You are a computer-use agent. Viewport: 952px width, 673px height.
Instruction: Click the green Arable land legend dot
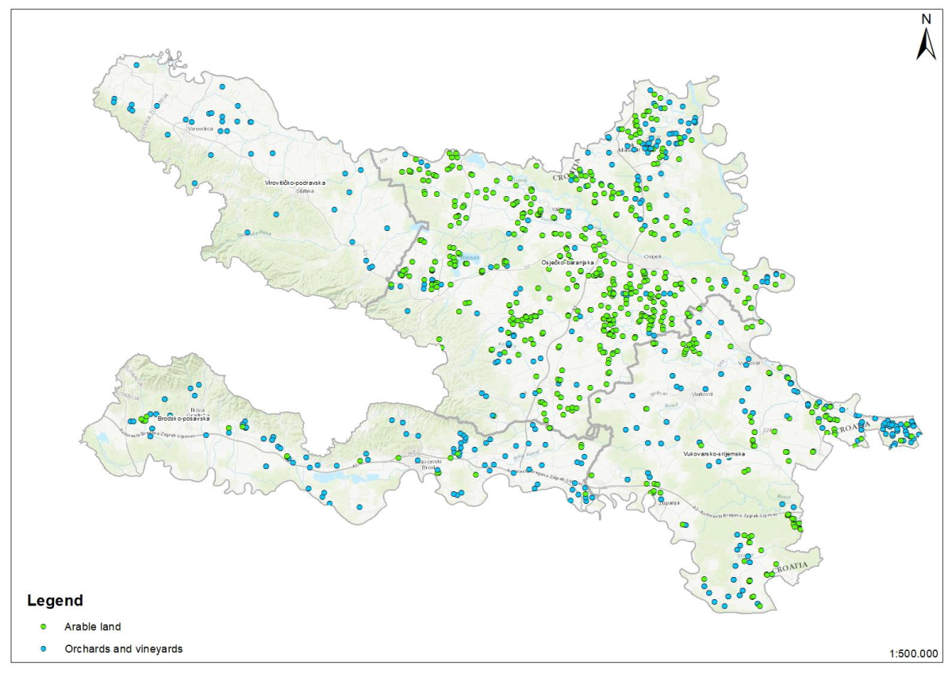tap(44, 626)
